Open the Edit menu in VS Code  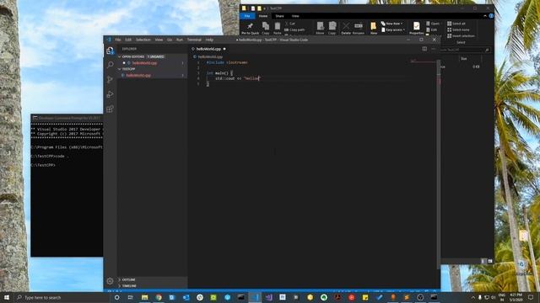coord(128,40)
